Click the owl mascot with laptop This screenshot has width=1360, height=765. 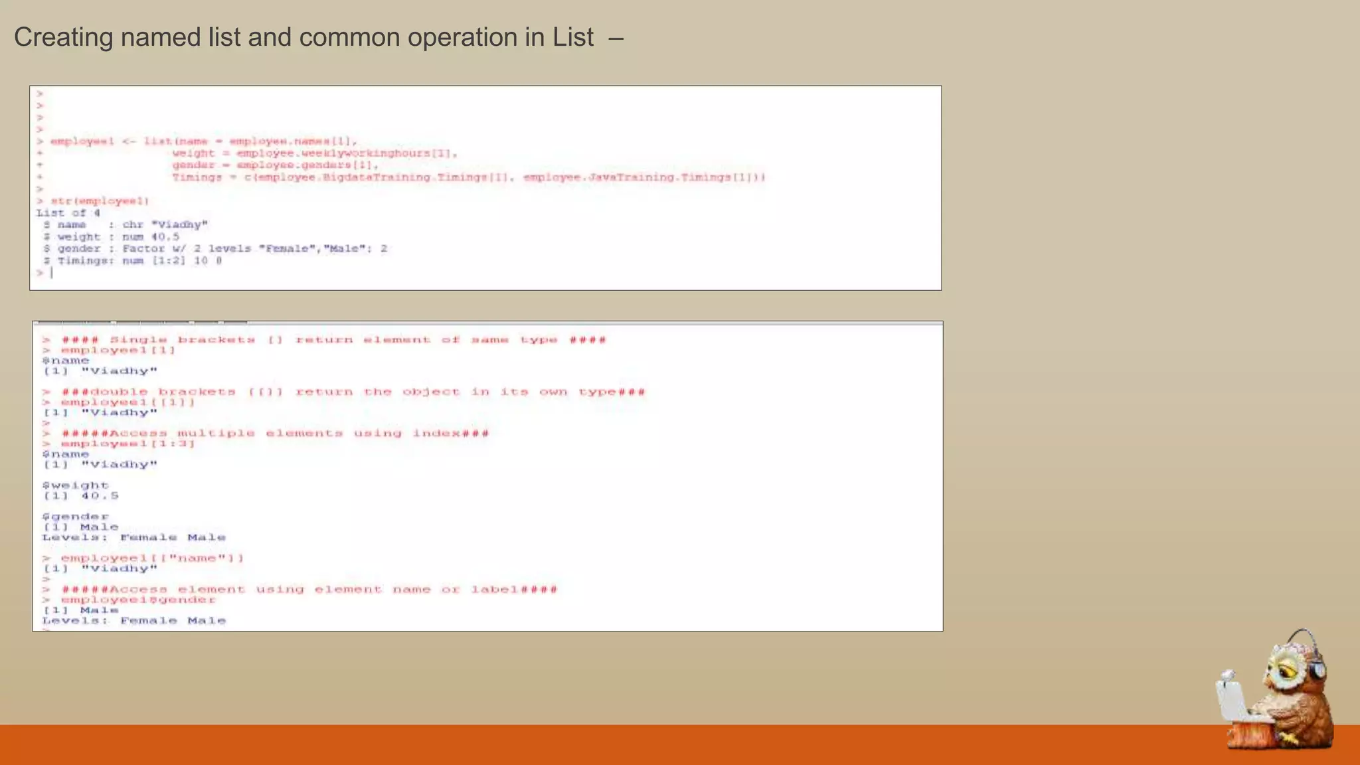1275,691
